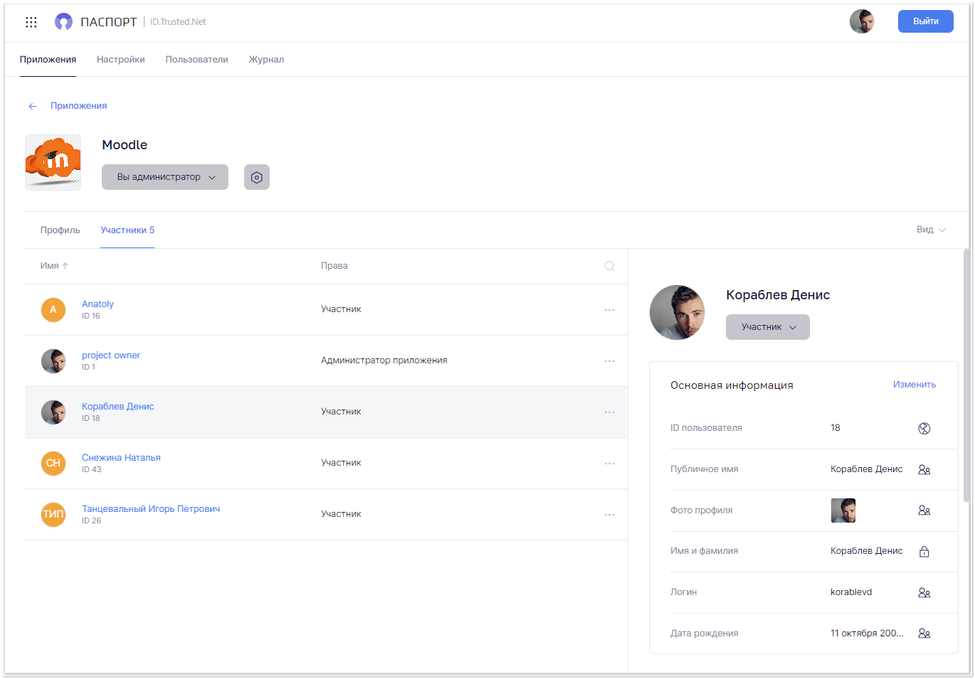
Task: Open Anatoly user link
Action: tap(97, 304)
